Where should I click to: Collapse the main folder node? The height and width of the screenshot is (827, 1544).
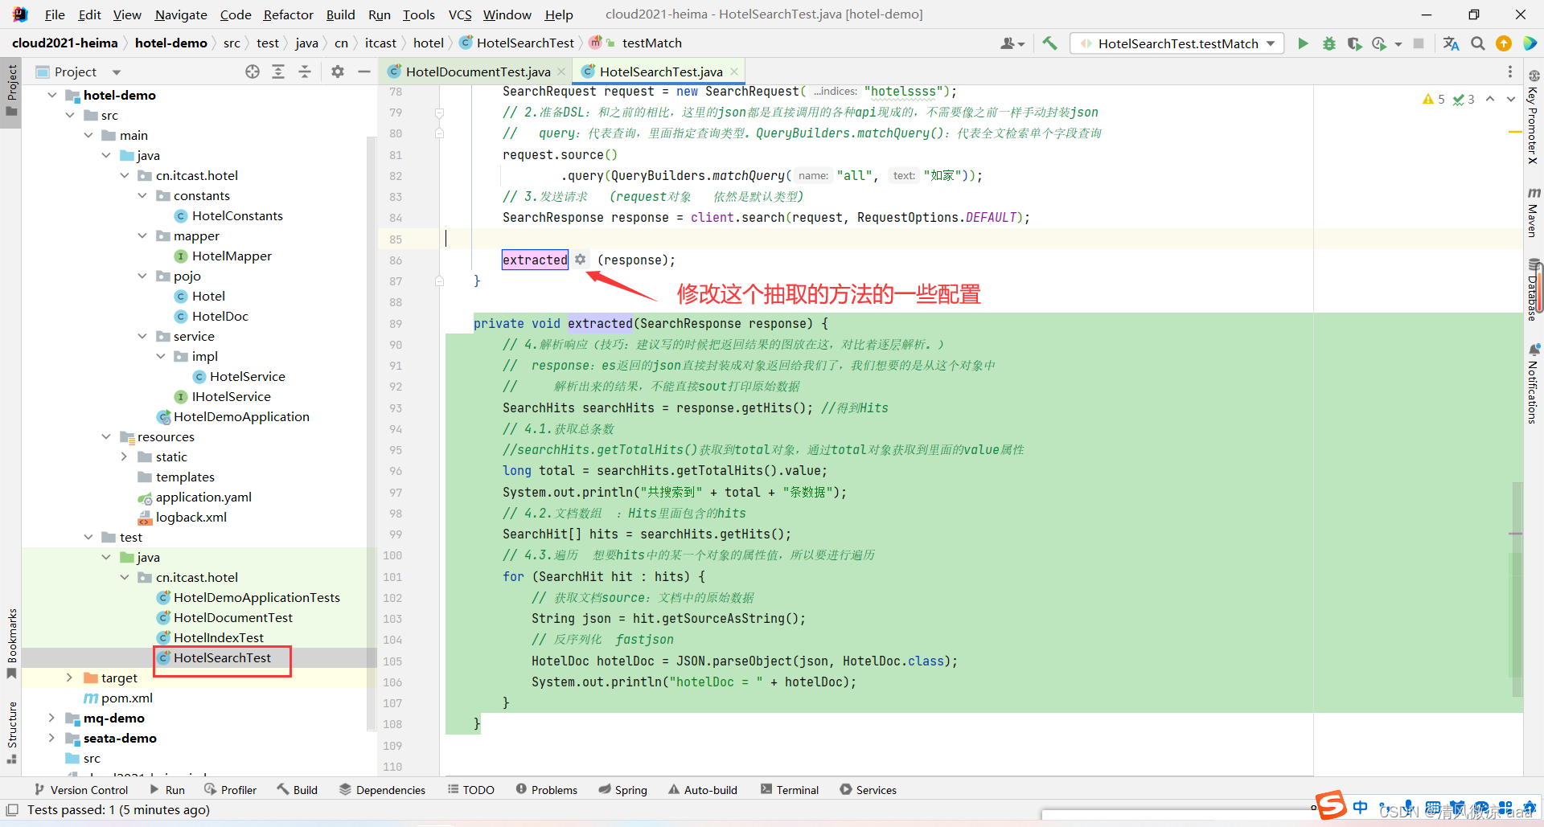tap(88, 135)
